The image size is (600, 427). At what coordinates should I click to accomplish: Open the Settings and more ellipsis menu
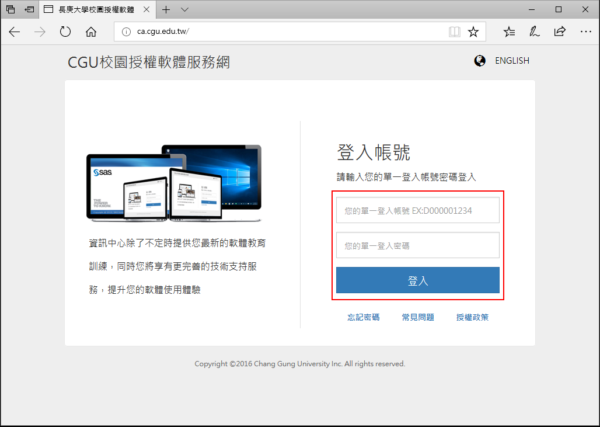click(585, 32)
